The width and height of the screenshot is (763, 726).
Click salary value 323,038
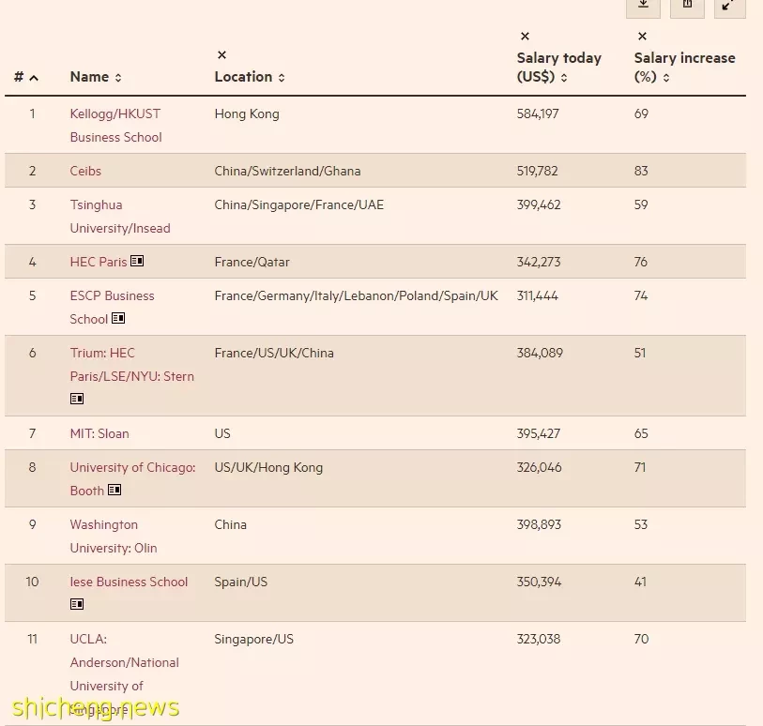[x=539, y=639]
